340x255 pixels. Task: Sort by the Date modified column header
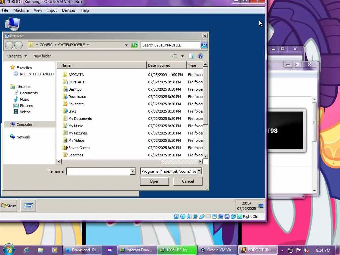click(166, 65)
